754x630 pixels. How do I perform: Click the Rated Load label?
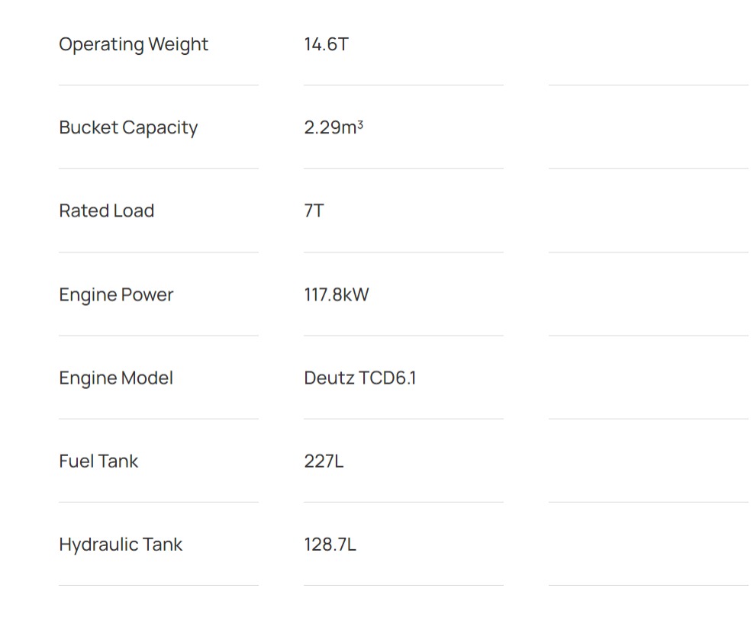pos(107,211)
